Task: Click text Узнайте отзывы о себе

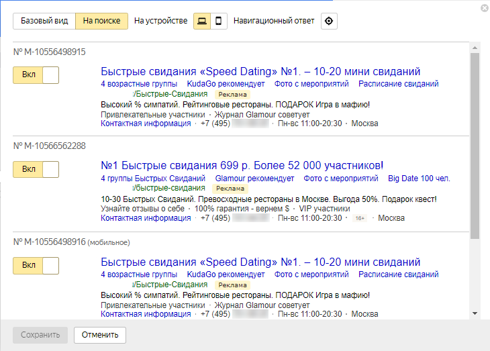Action: pyautogui.click(x=142, y=209)
